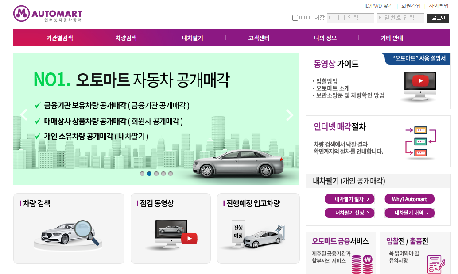This screenshot has width=458, height=274.
Task: Select the fifth banner slide dot
Action: click(171, 174)
